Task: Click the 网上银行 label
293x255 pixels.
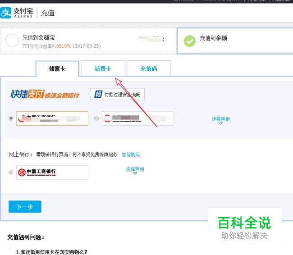Action: pos(20,155)
